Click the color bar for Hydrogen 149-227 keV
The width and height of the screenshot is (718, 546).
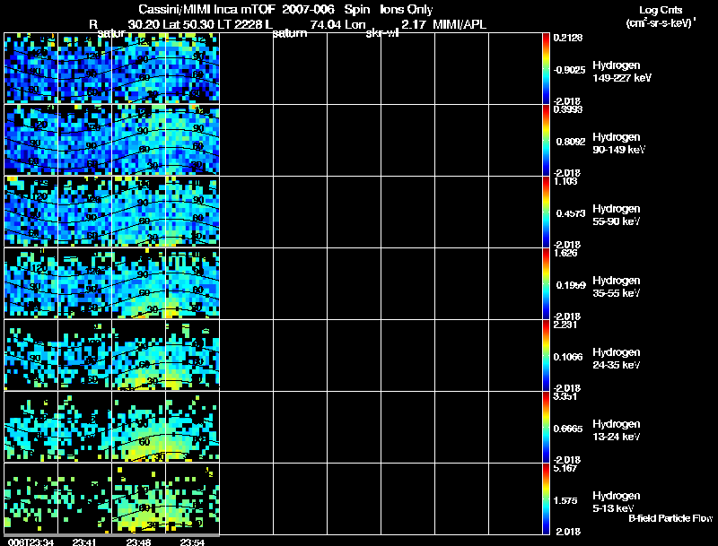(547, 68)
